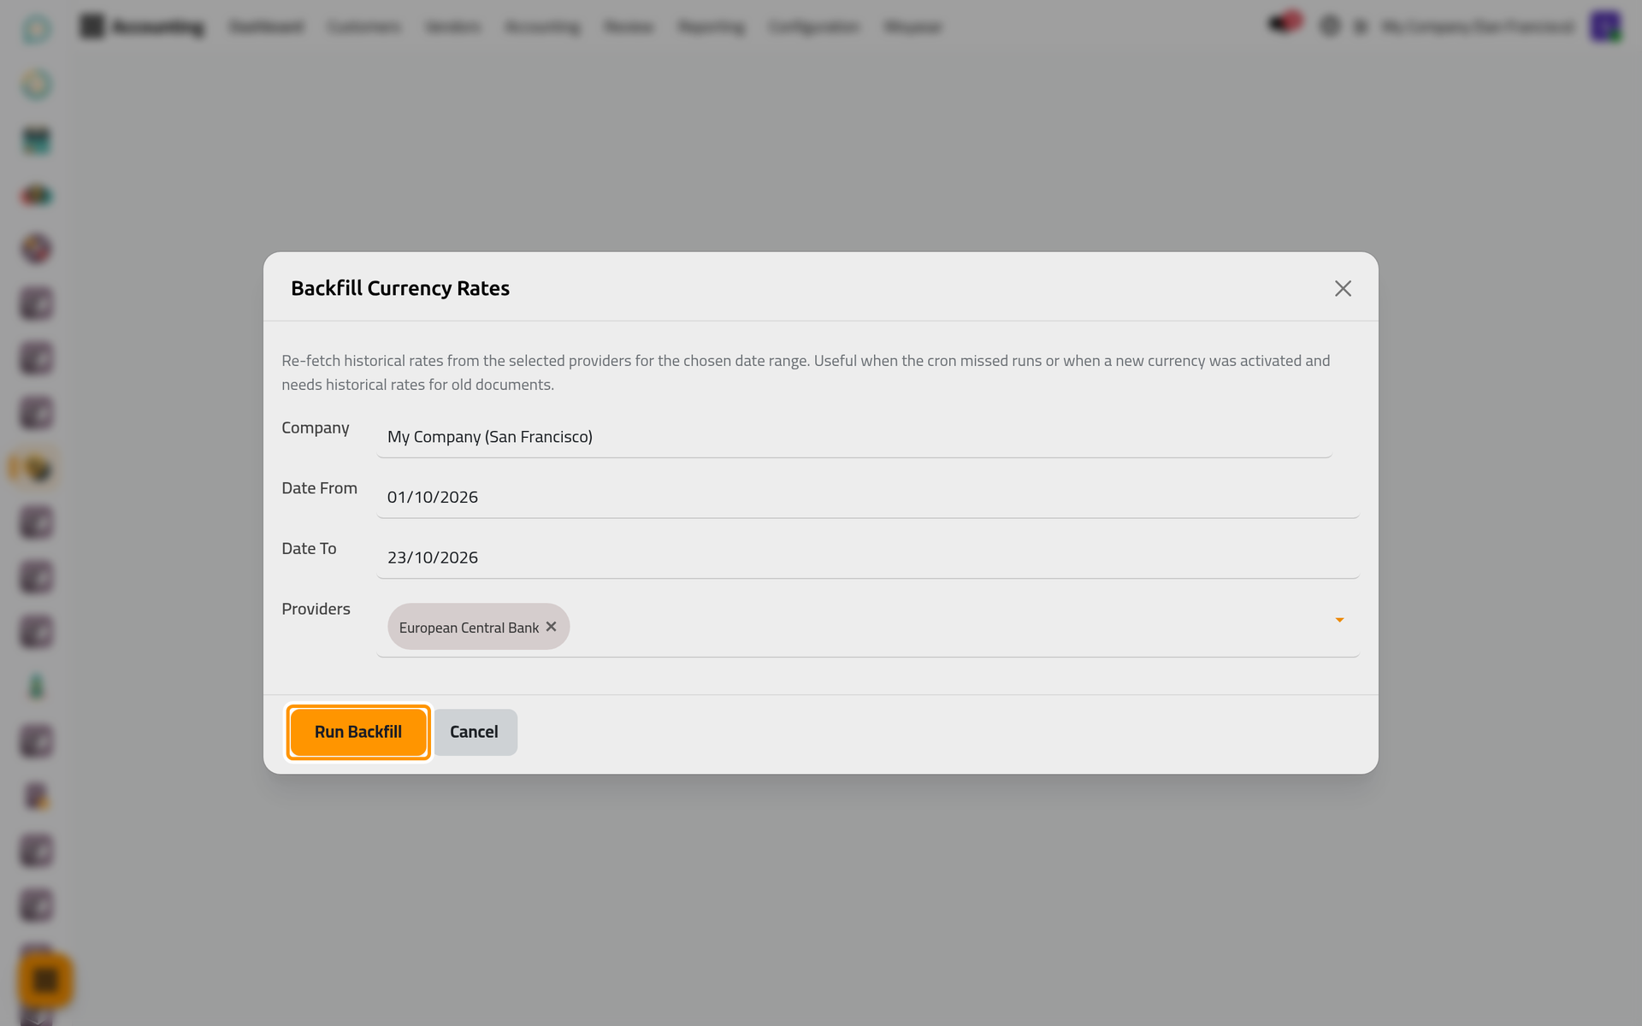Edit the Date To field
1642x1026 pixels.
[x=867, y=557]
